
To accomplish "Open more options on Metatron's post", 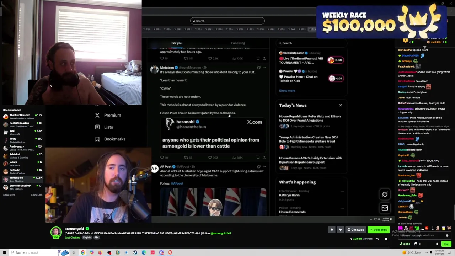I will [x=264, y=68].
